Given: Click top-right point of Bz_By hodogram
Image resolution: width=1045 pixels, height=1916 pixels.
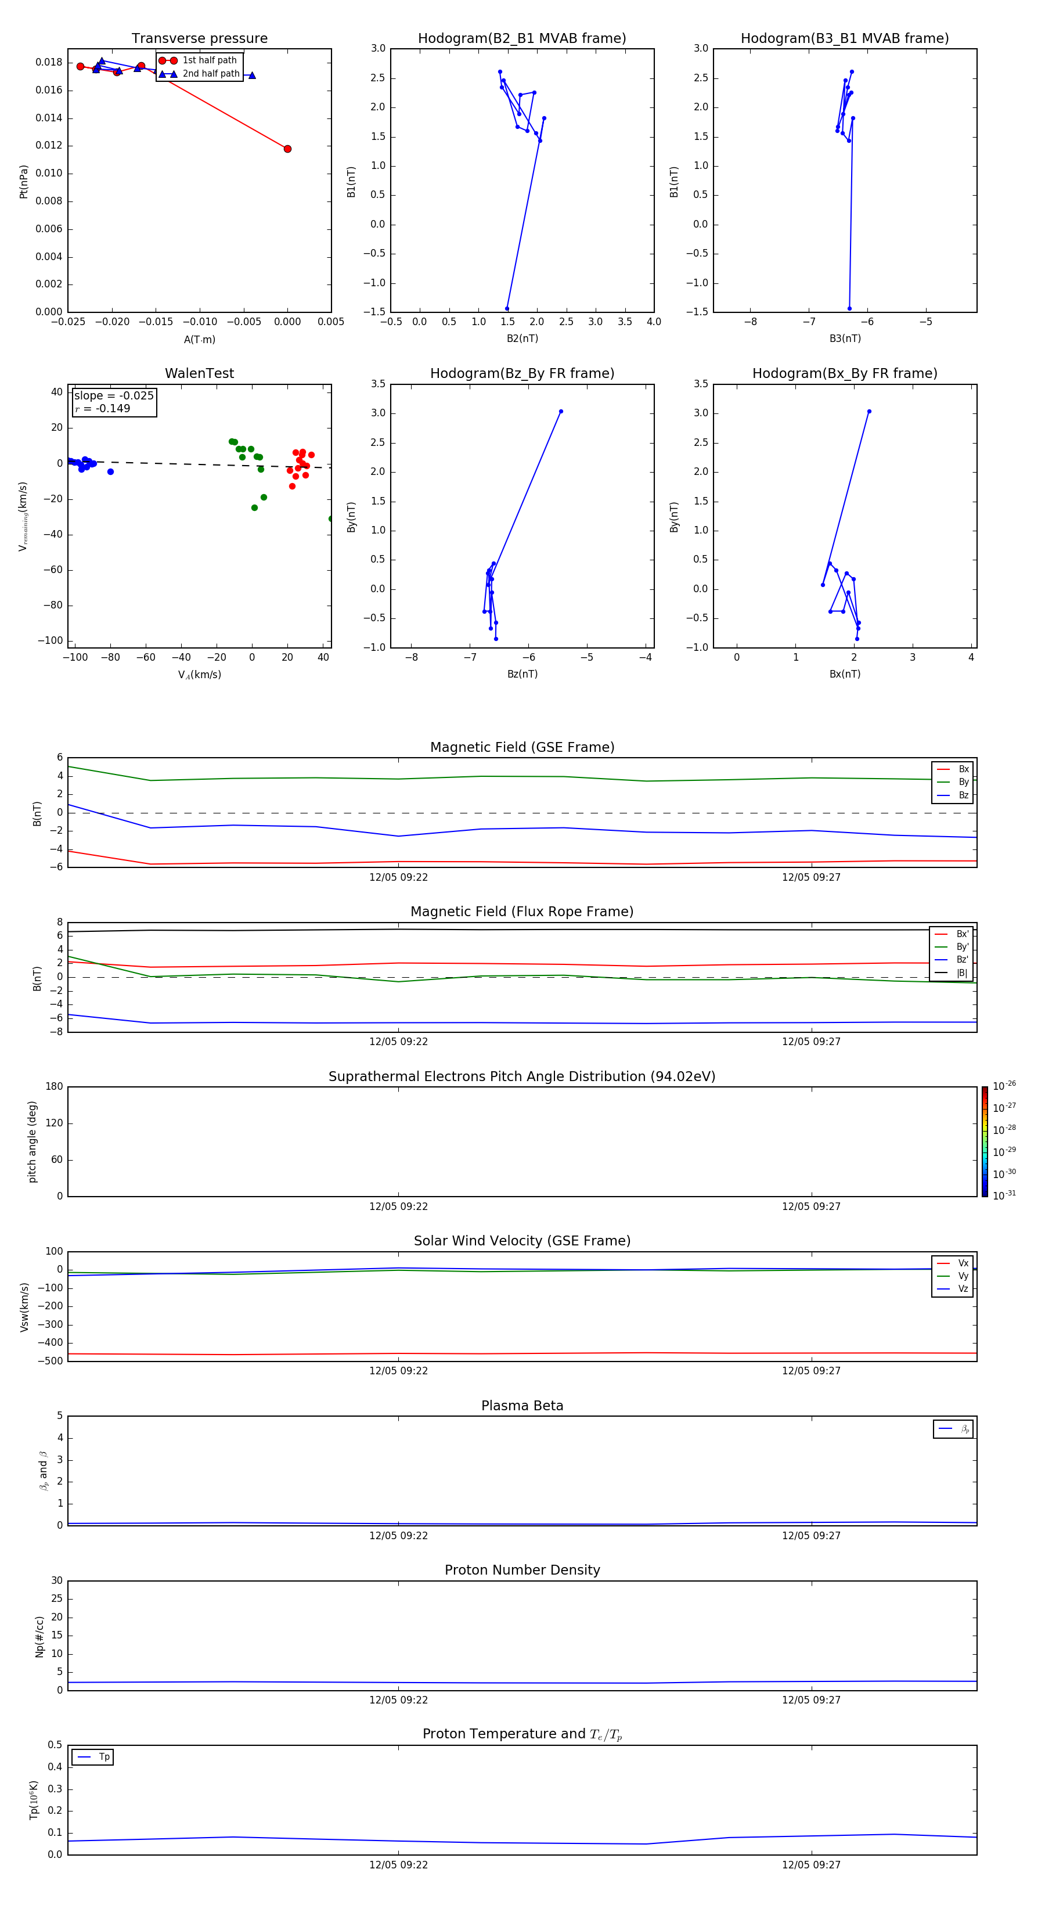Looking at the screenshot, I should pos(561,411).
